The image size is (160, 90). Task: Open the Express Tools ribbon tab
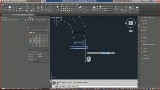[x=56, y=4]
